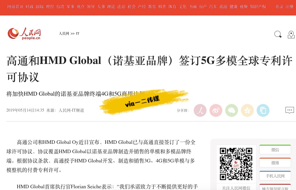Click the 关注人民网微信 caption
296x190 pixels.
pyautogui.click(x=236, y=188)
